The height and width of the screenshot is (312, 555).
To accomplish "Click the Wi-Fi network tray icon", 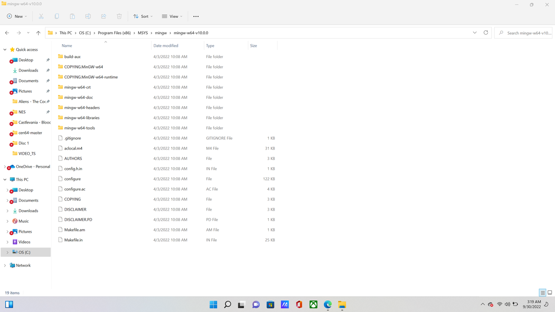I will tap(499, 305).
